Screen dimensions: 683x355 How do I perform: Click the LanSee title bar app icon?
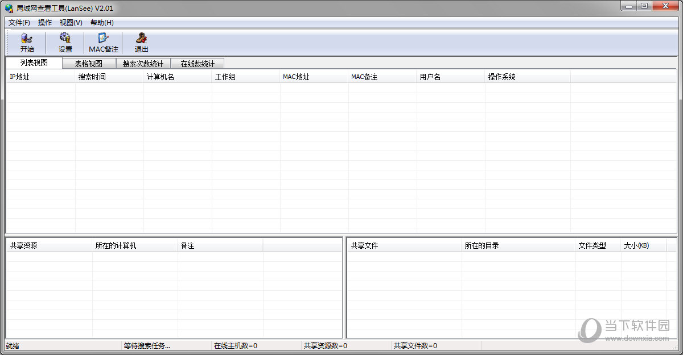[9, 7]
